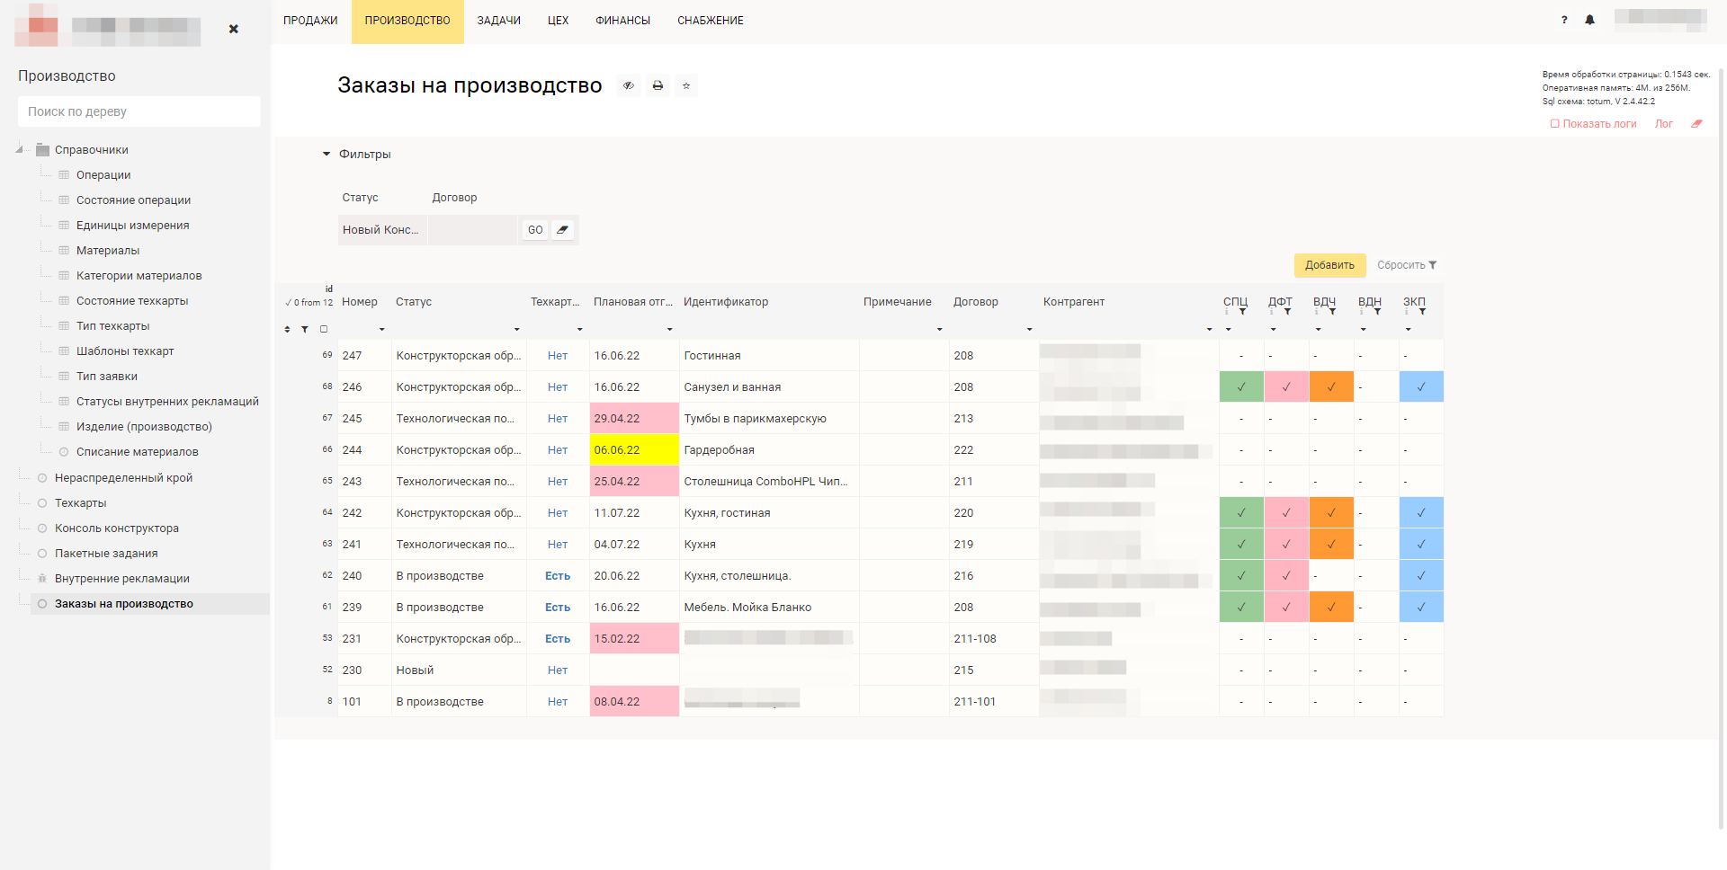Switch to СНАБЖЕНИЕ menu tab
Image resolution: width=1727 pixels, height=870 pixels.
711,21
